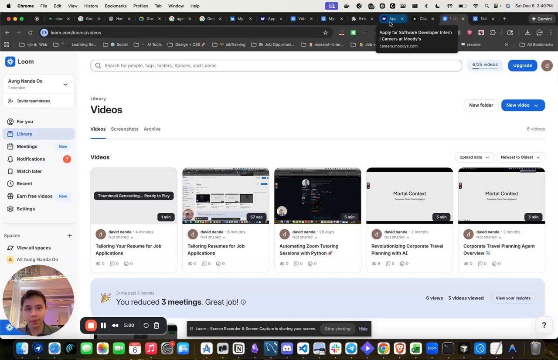This screenshot has width=558, height=360.
Task: Open a new Chrome tab with plus
Action: 504,19
